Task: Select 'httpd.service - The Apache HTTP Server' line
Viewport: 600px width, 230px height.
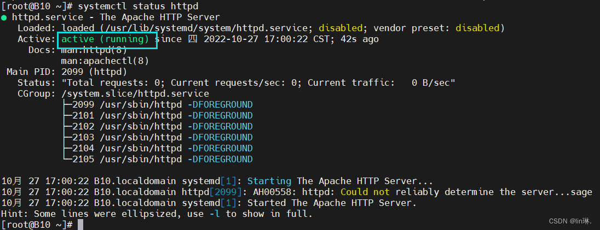Action: 116,17
